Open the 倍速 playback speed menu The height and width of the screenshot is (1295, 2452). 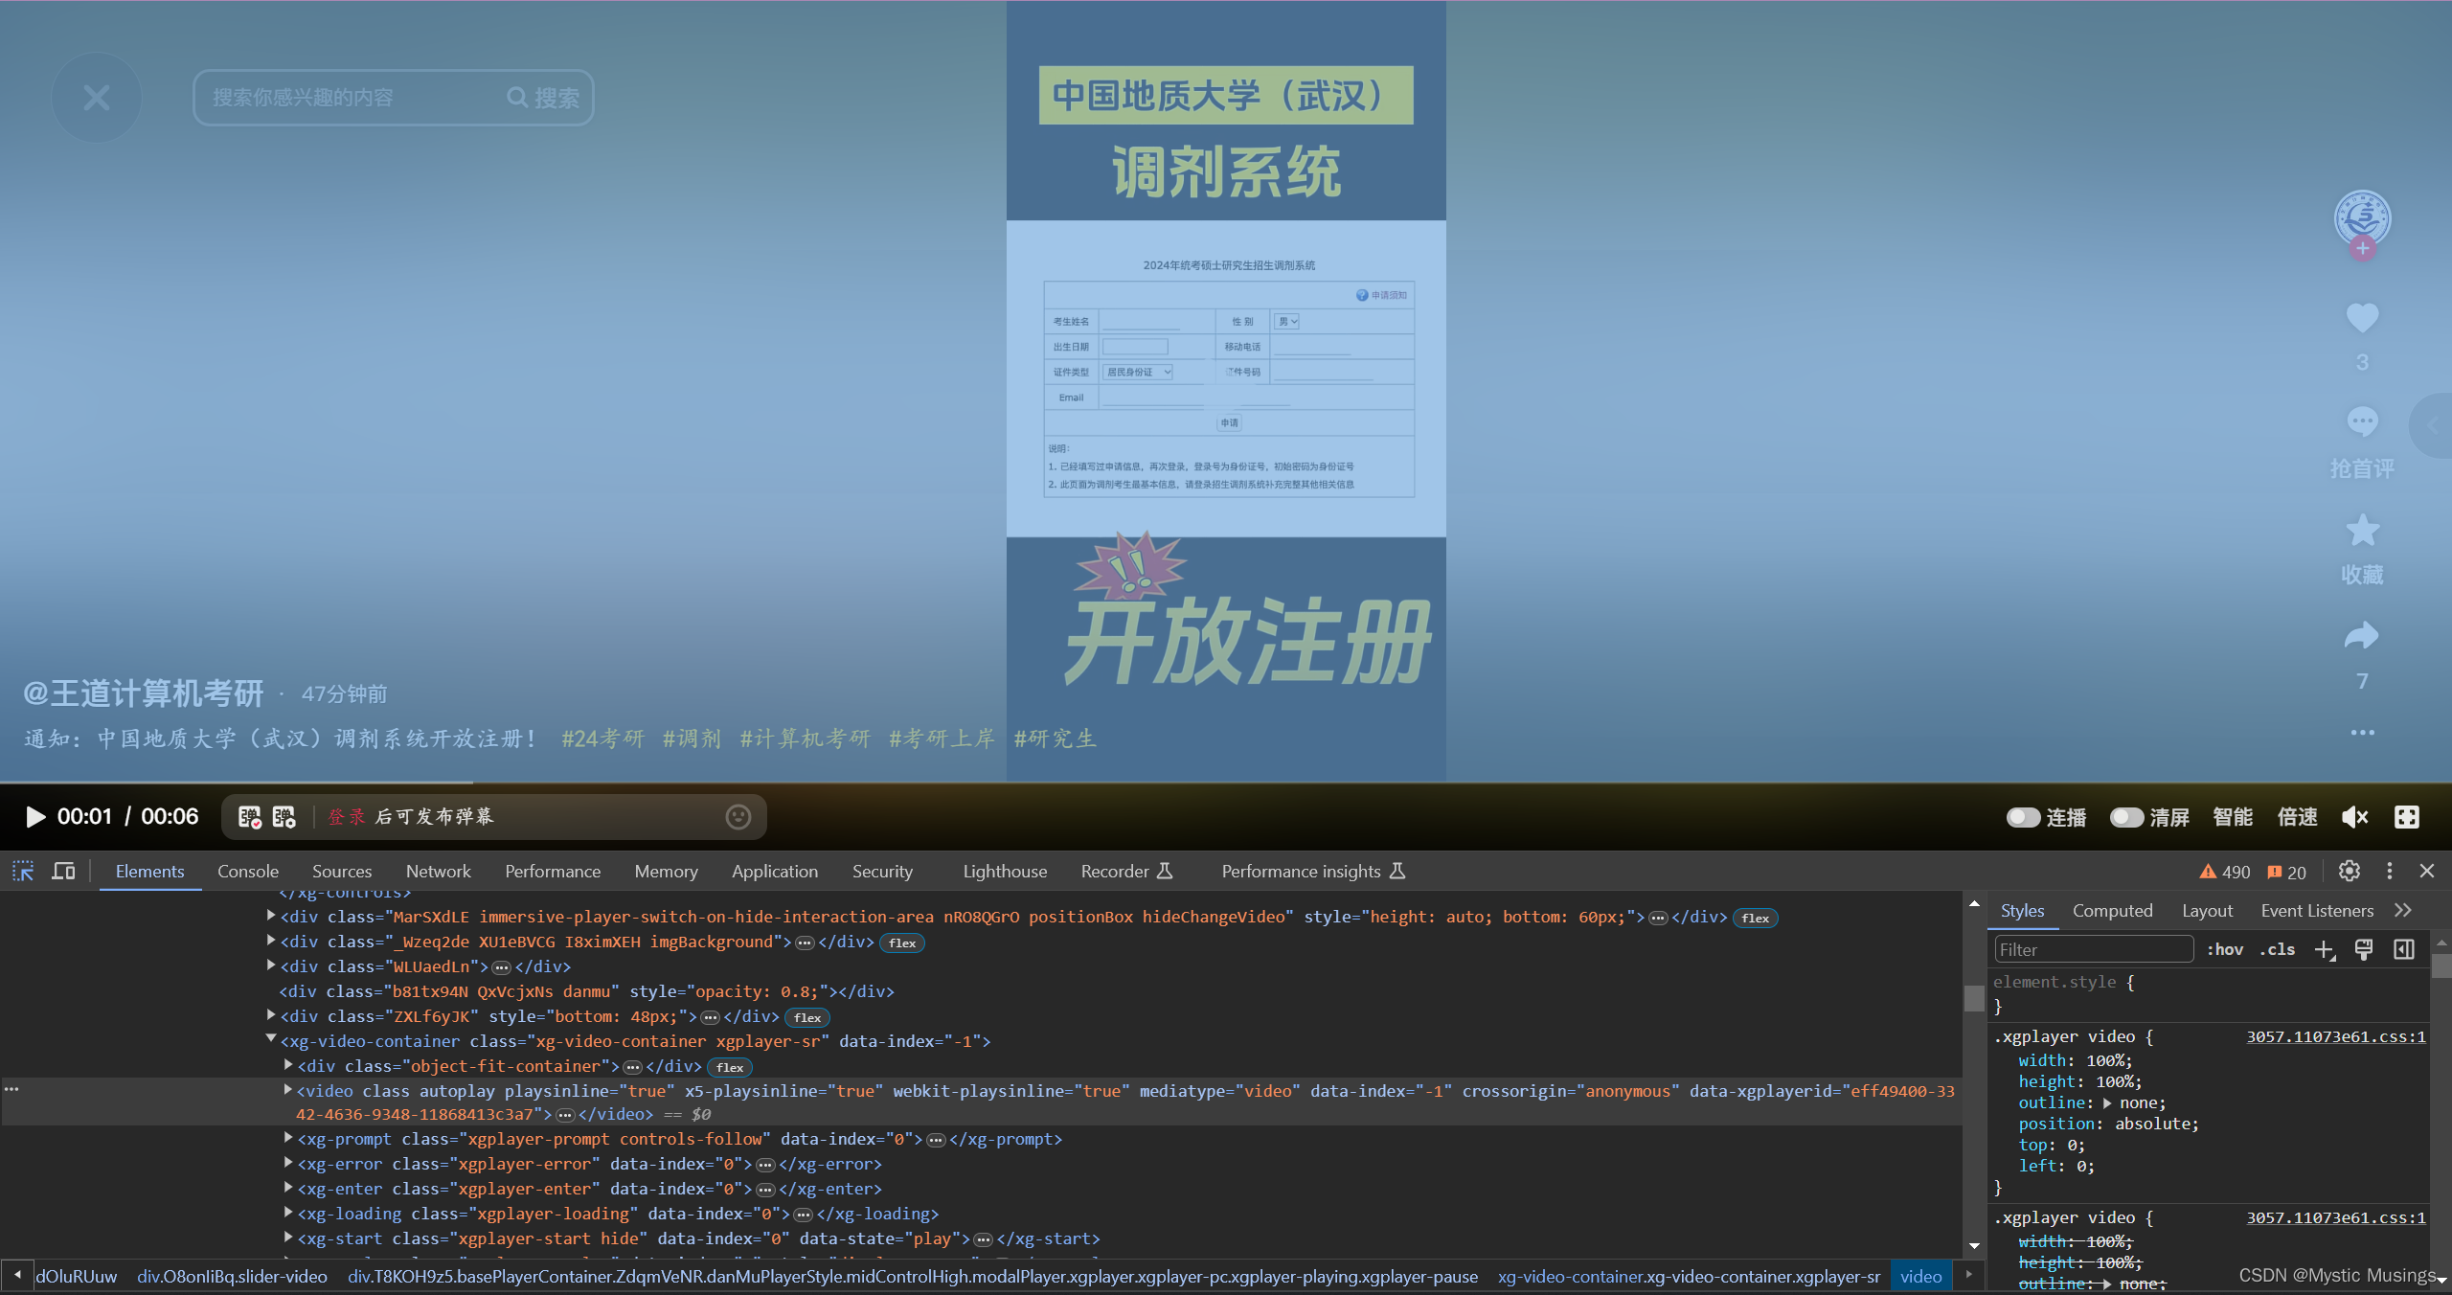coord(2298,817)
